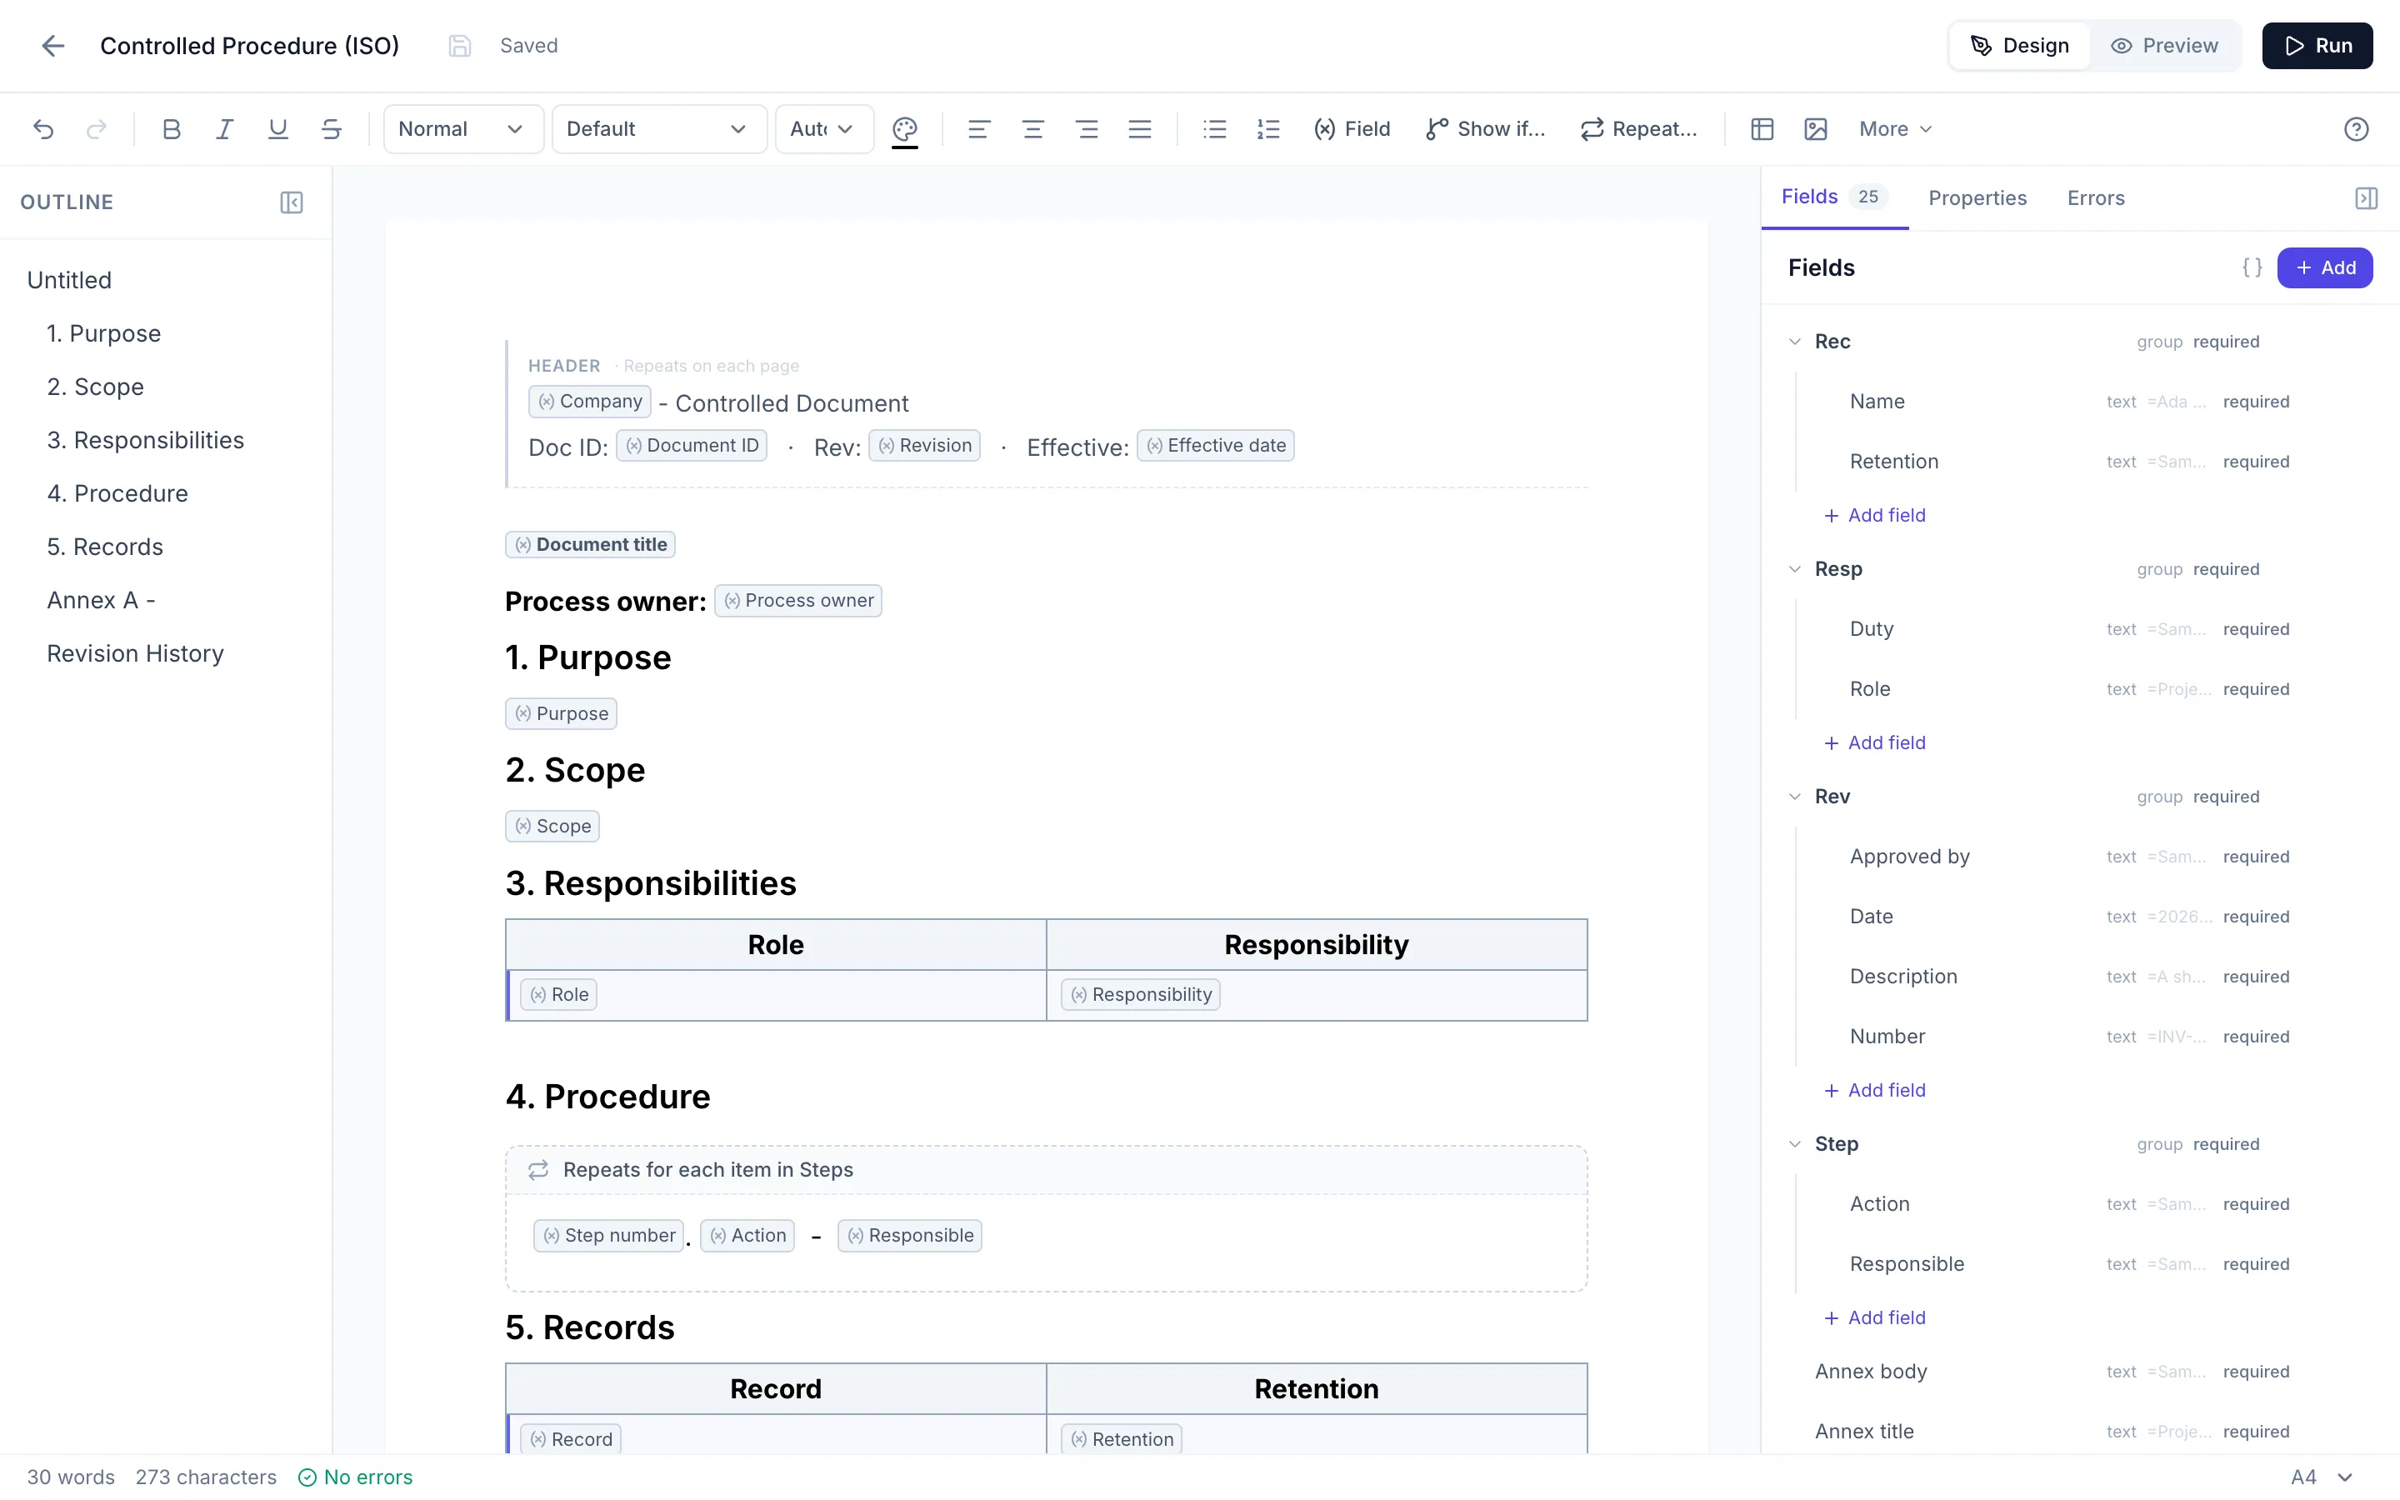Insert a table
Image resolution: width=2400 pixels, height=1500 pixels.
(x=1762, y=129)
